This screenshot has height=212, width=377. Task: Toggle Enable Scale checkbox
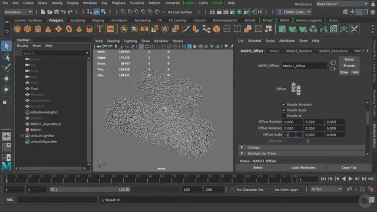point(284,110)
